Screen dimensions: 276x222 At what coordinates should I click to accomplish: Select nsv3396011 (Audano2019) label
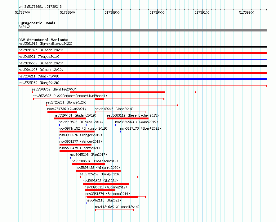(x=106, y=187)
